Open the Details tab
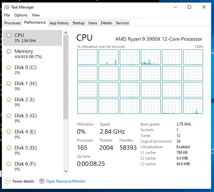The image size is (214, 192). (106, 23)
